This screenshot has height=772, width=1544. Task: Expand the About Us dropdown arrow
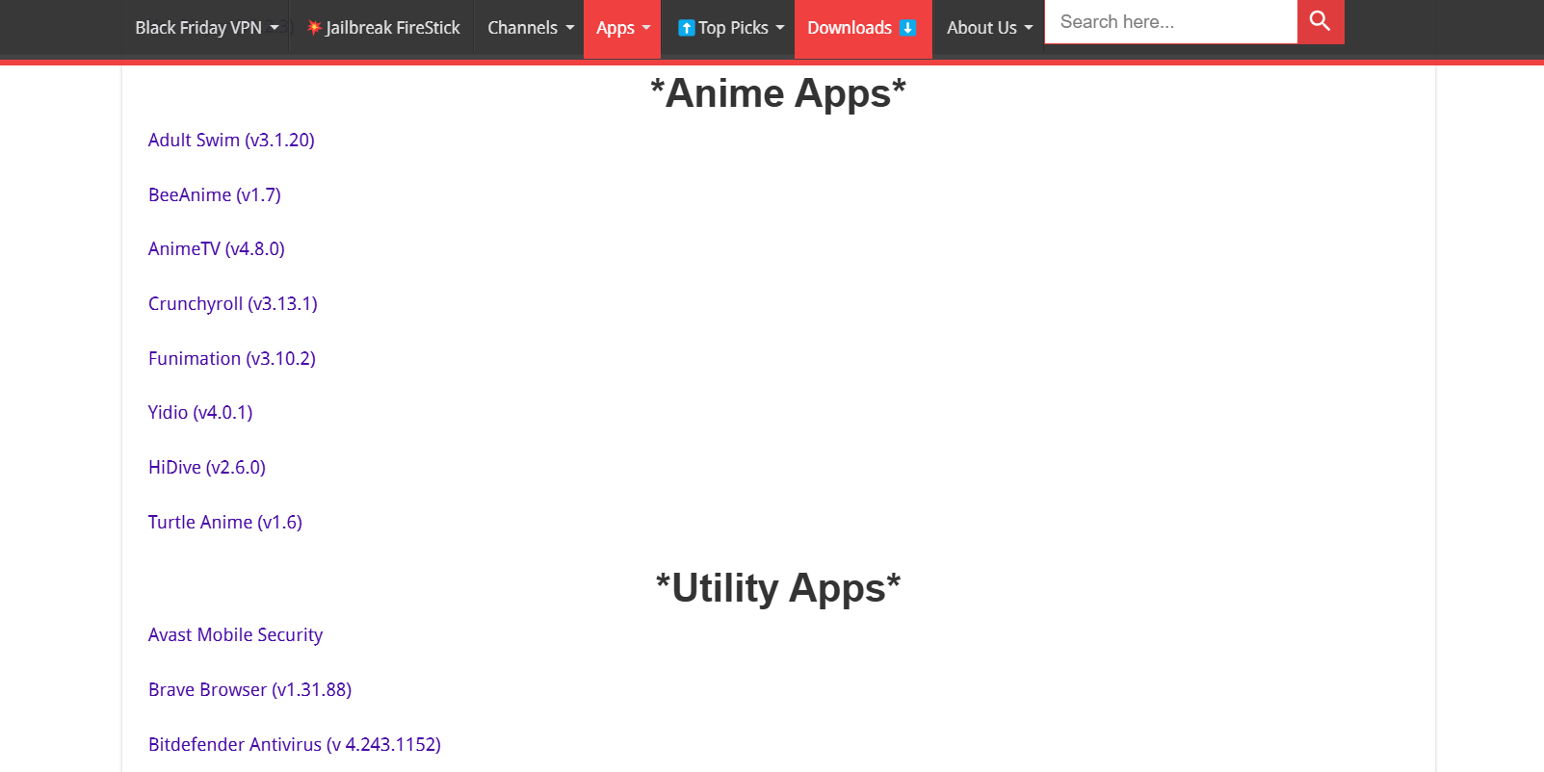[1029, 28]
